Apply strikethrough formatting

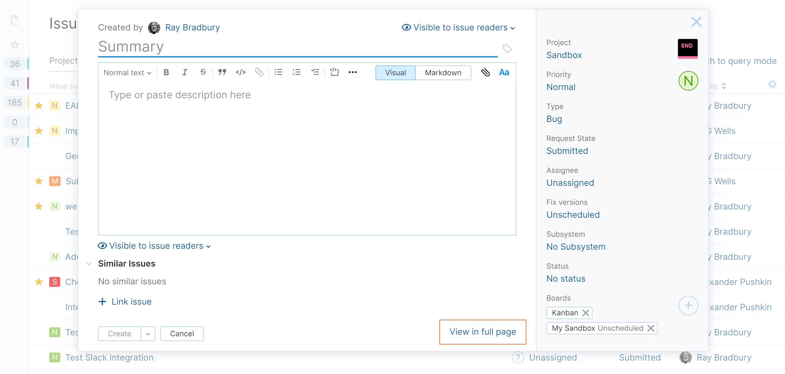(203, 72)
